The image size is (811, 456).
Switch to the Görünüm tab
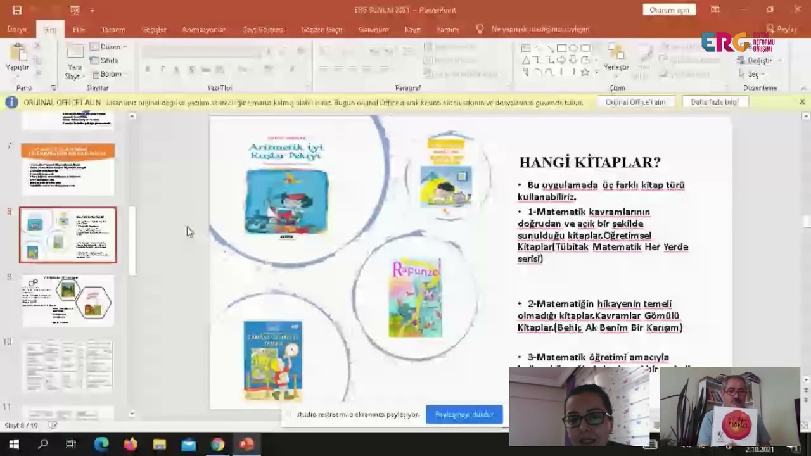(x=374, y=30)
